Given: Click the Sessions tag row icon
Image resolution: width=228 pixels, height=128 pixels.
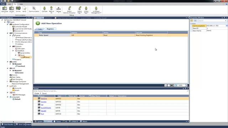Looking at the screenshot, I should pos(39,98).
